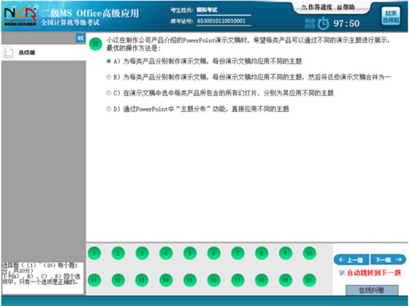Jump to question 11 circle
Screen dimensions: 409x306
(94, 280)
